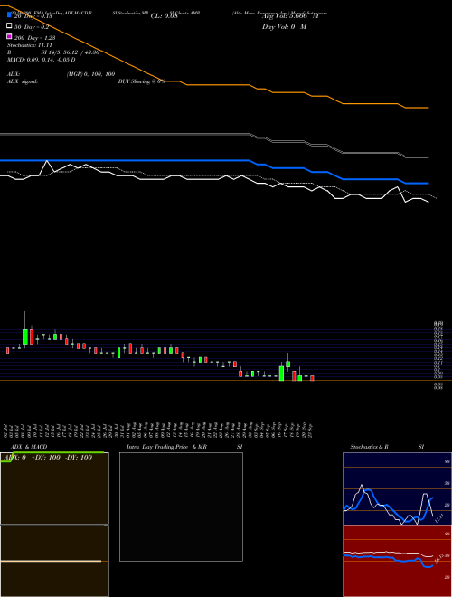Click the blue 20 Day legend swatch
452x597 pixels.
[9, 15]
